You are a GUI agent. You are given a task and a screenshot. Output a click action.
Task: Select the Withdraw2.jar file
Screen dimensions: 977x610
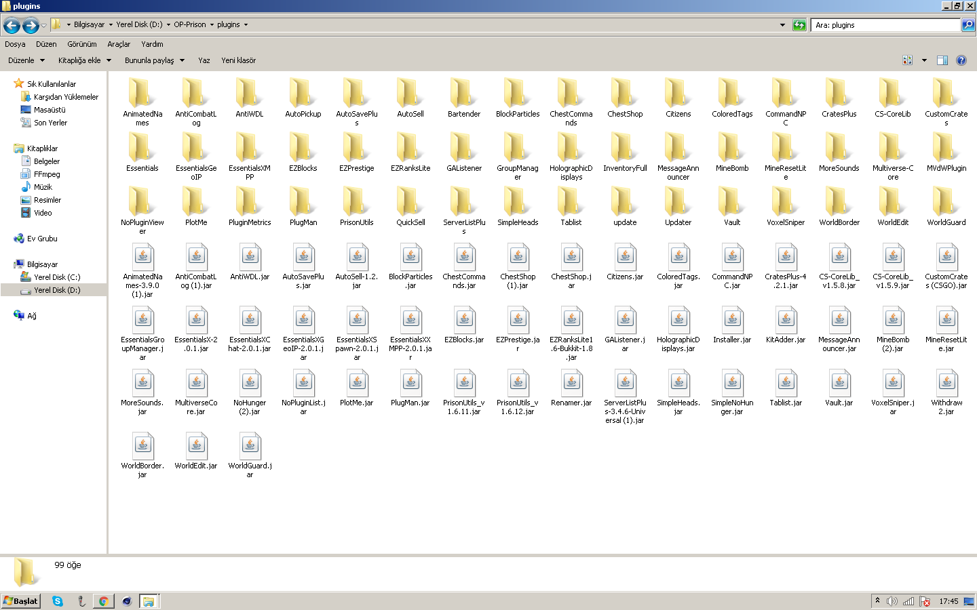coord(946,393)
